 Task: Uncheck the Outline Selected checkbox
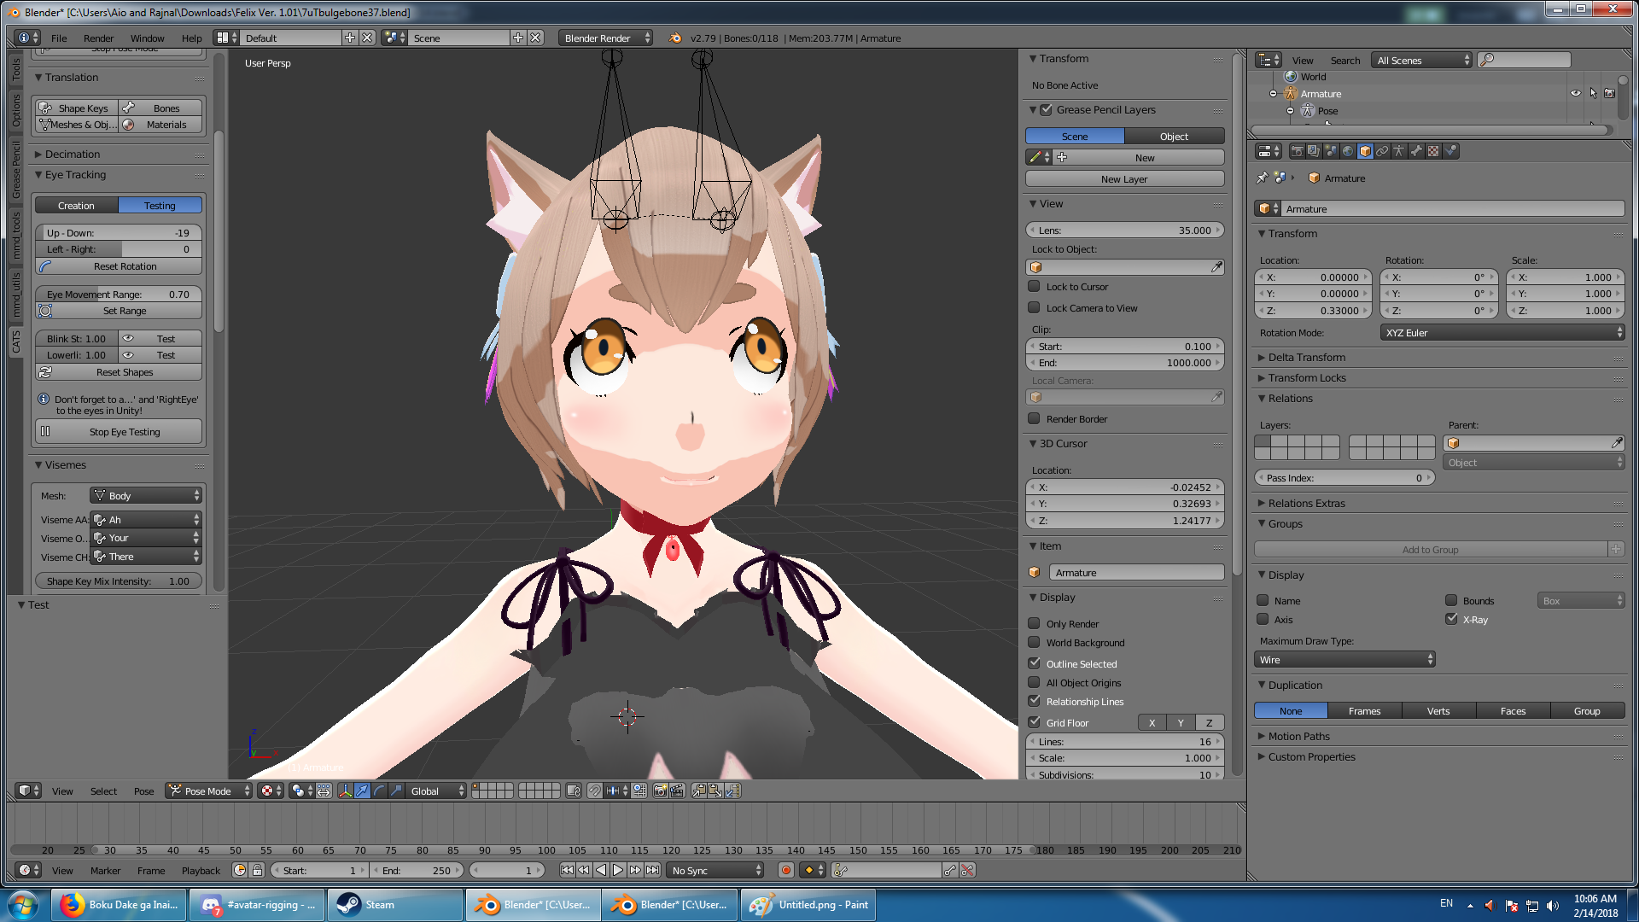(1034, 664)
